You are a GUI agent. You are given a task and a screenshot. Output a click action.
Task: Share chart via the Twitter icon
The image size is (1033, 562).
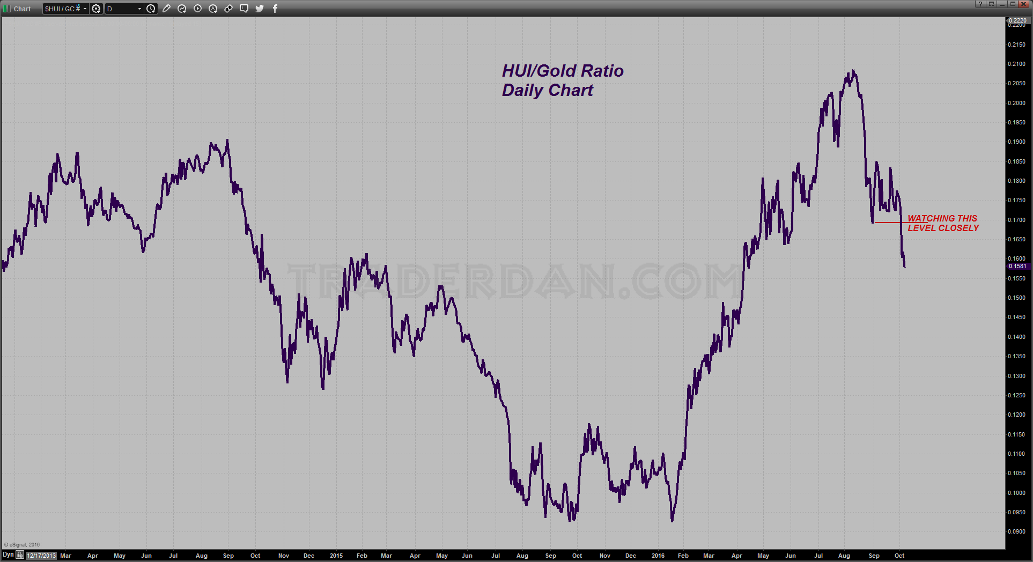click(260, 9)
